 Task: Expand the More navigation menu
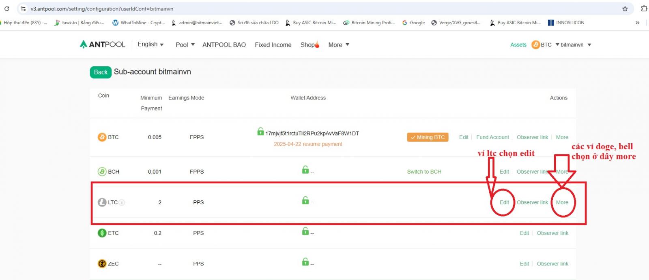click(x=339, y=45)
